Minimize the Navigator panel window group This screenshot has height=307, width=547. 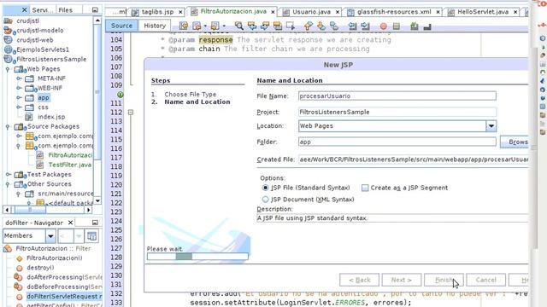tap(95, 223)
